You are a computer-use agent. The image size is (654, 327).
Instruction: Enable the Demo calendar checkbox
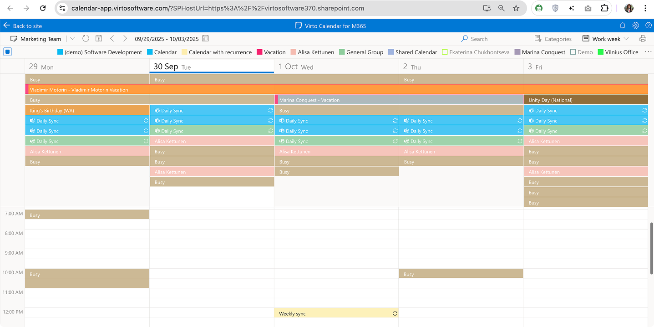[x=573, y=52]
